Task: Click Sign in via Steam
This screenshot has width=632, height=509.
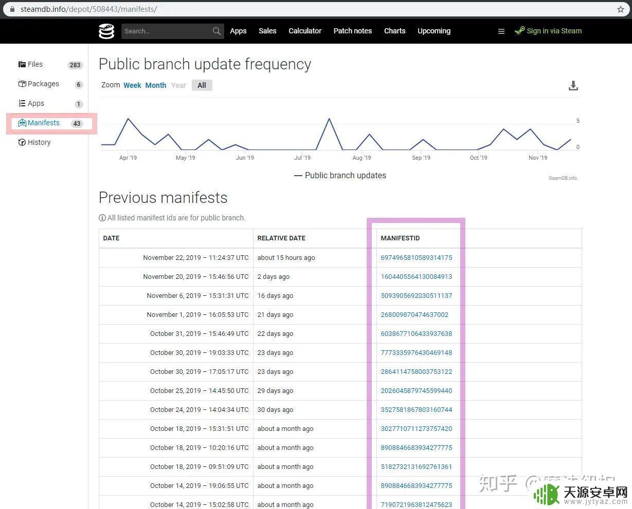Action: point(548,31)
